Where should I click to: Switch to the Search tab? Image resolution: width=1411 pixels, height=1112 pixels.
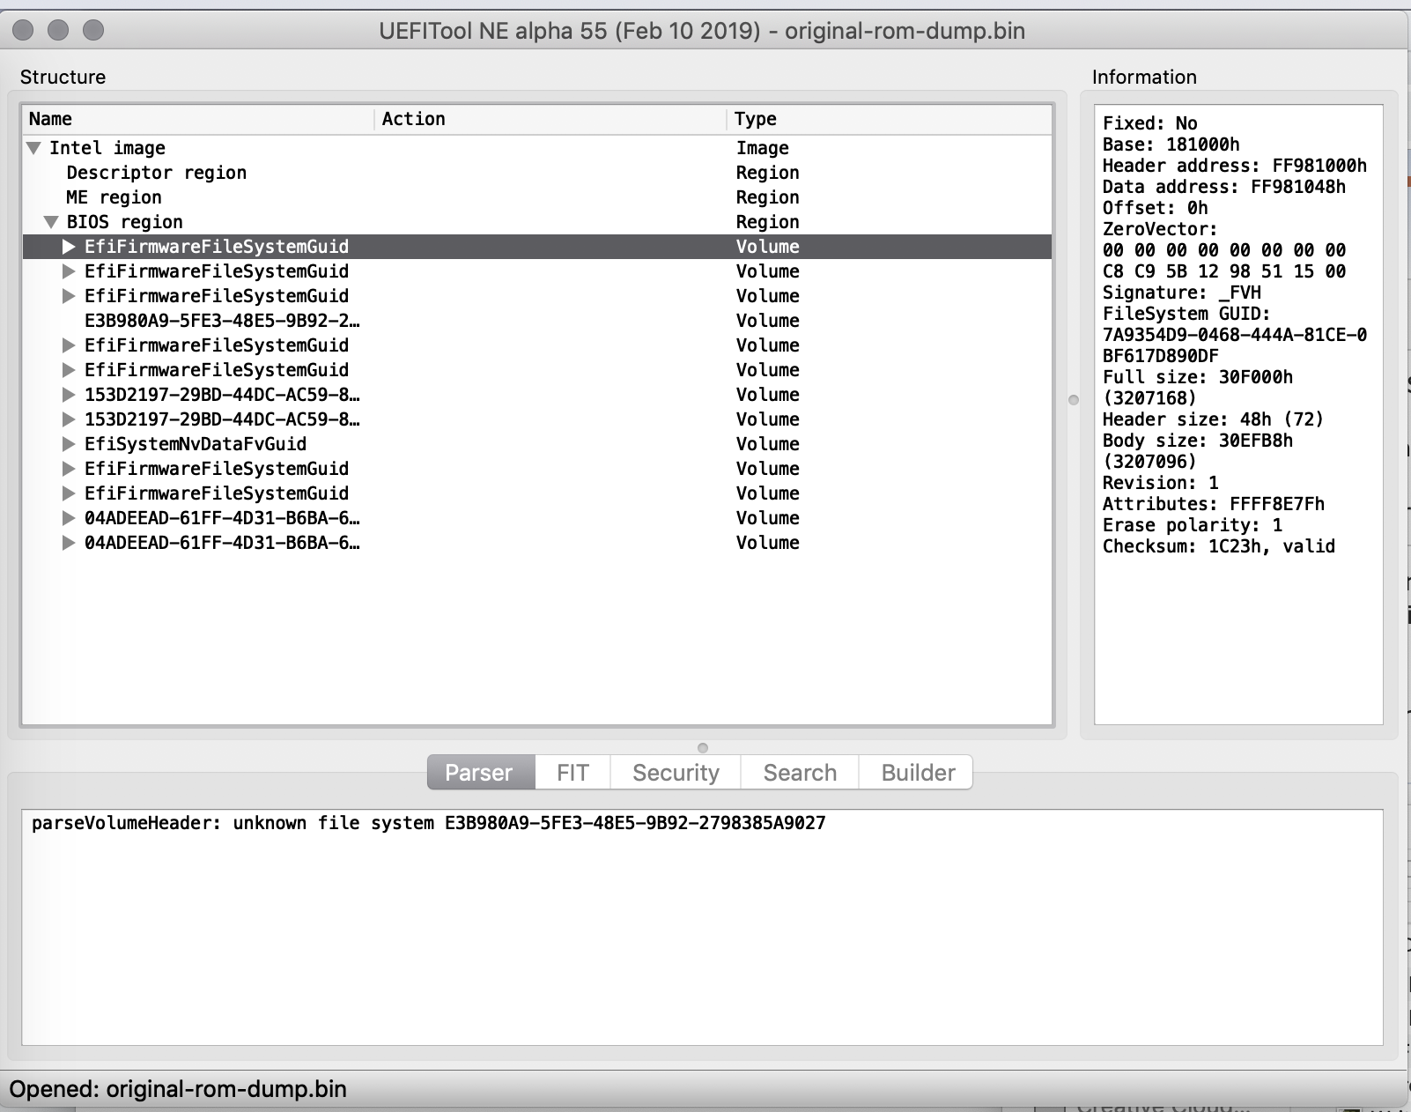click(800, 773)
